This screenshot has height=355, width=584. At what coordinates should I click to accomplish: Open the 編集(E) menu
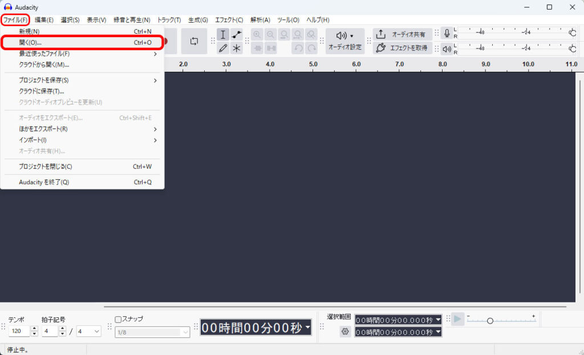click(x=44, y=20)
